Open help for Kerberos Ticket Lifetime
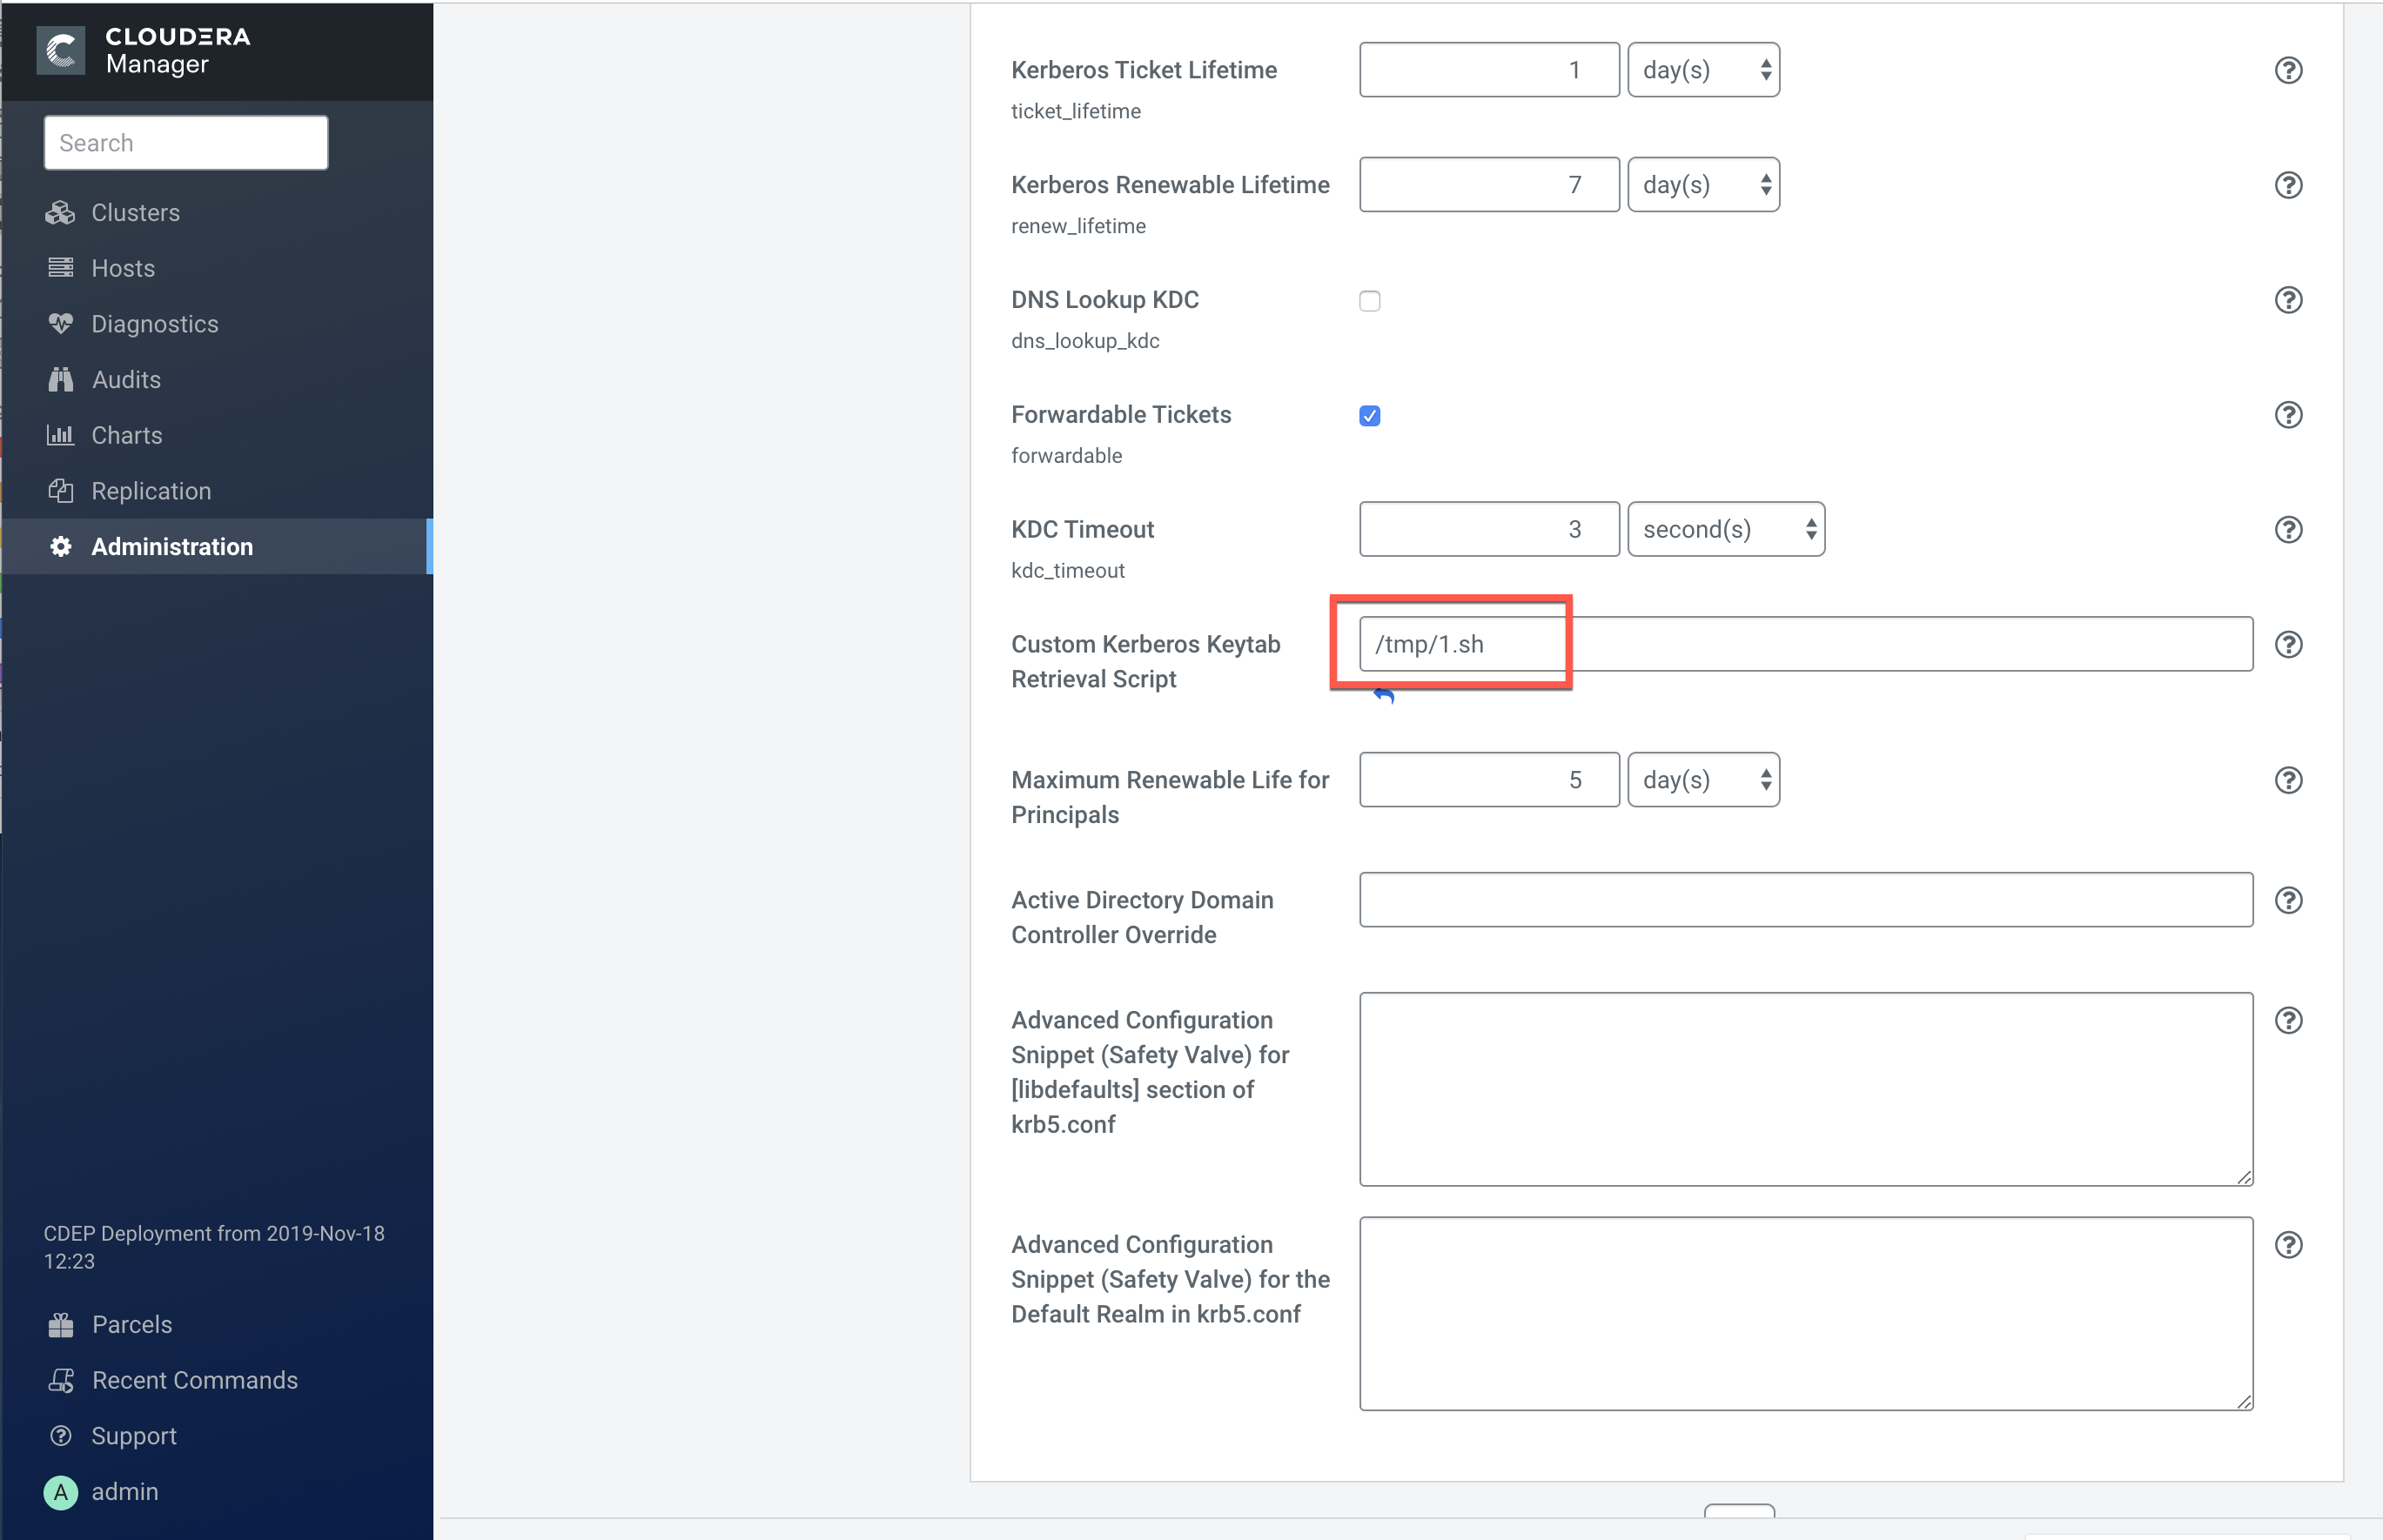The height and width of the screenshot is (1540, 2383). pyautogui.click(x=2288, y=70)
